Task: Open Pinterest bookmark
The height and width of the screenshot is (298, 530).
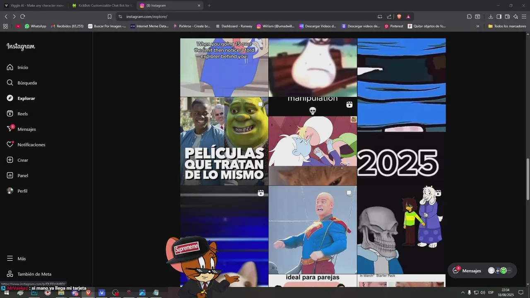Action: coord(393,26)
